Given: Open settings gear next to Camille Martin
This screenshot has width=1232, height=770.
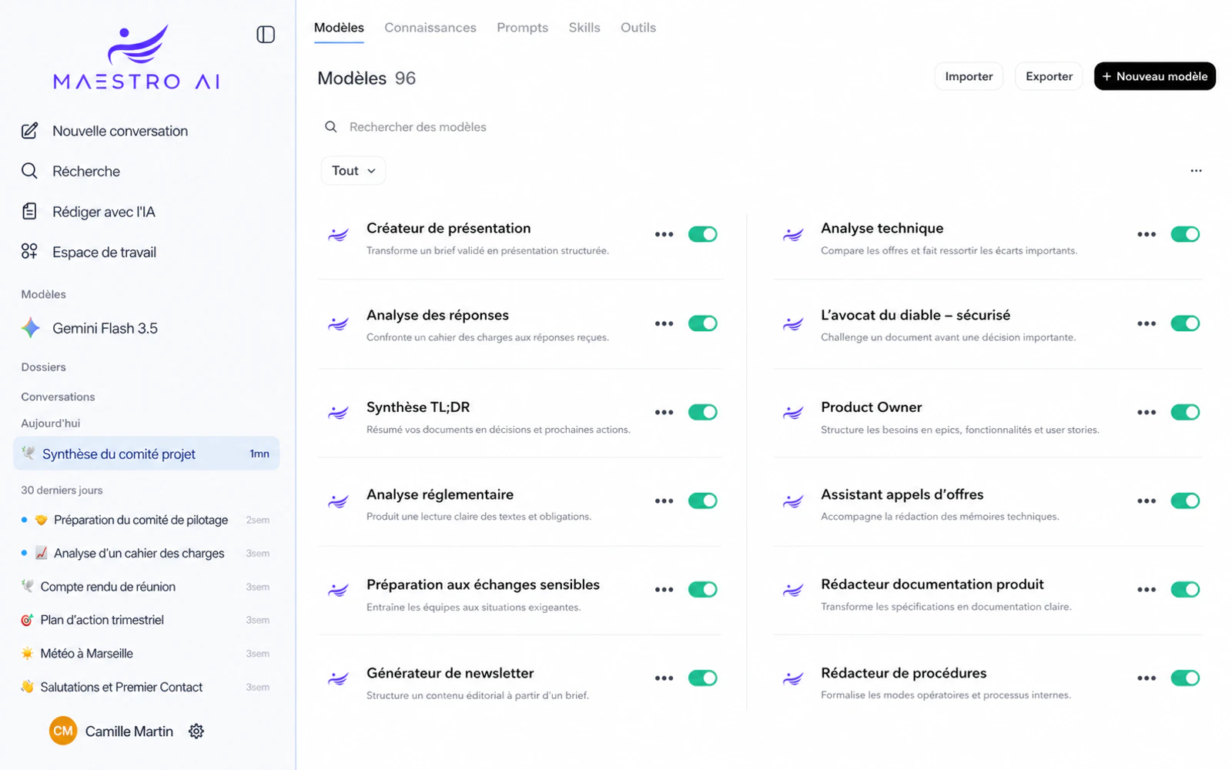Looking at the screenshot, I should point(196,731).
